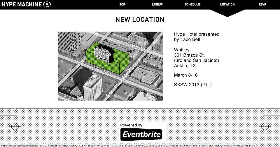Click the NEW LOCATION heading
Viewport: 280px width, 147px height.
pyautogui.click(x=140, y=19)
